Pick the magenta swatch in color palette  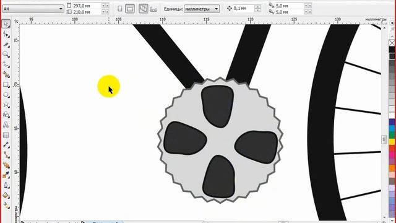(392, 155)
